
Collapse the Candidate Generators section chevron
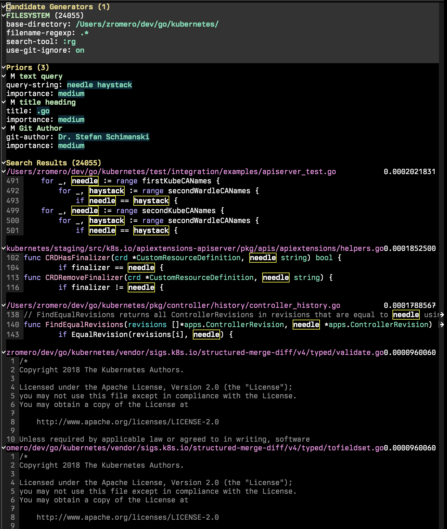point(3,7)
